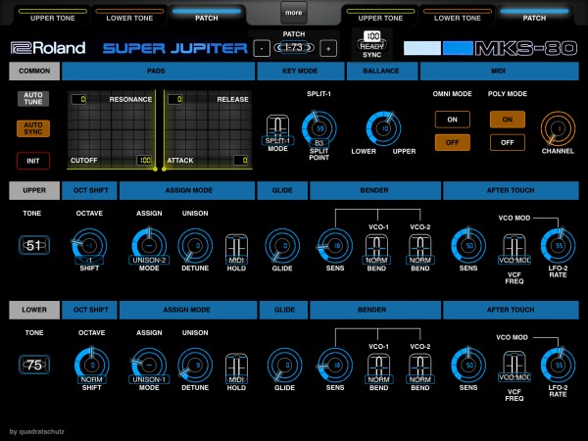Select the left LOWER TONE tab
Image resolution: width=588 pixels, height=441 pixels.
pos(129,16)
